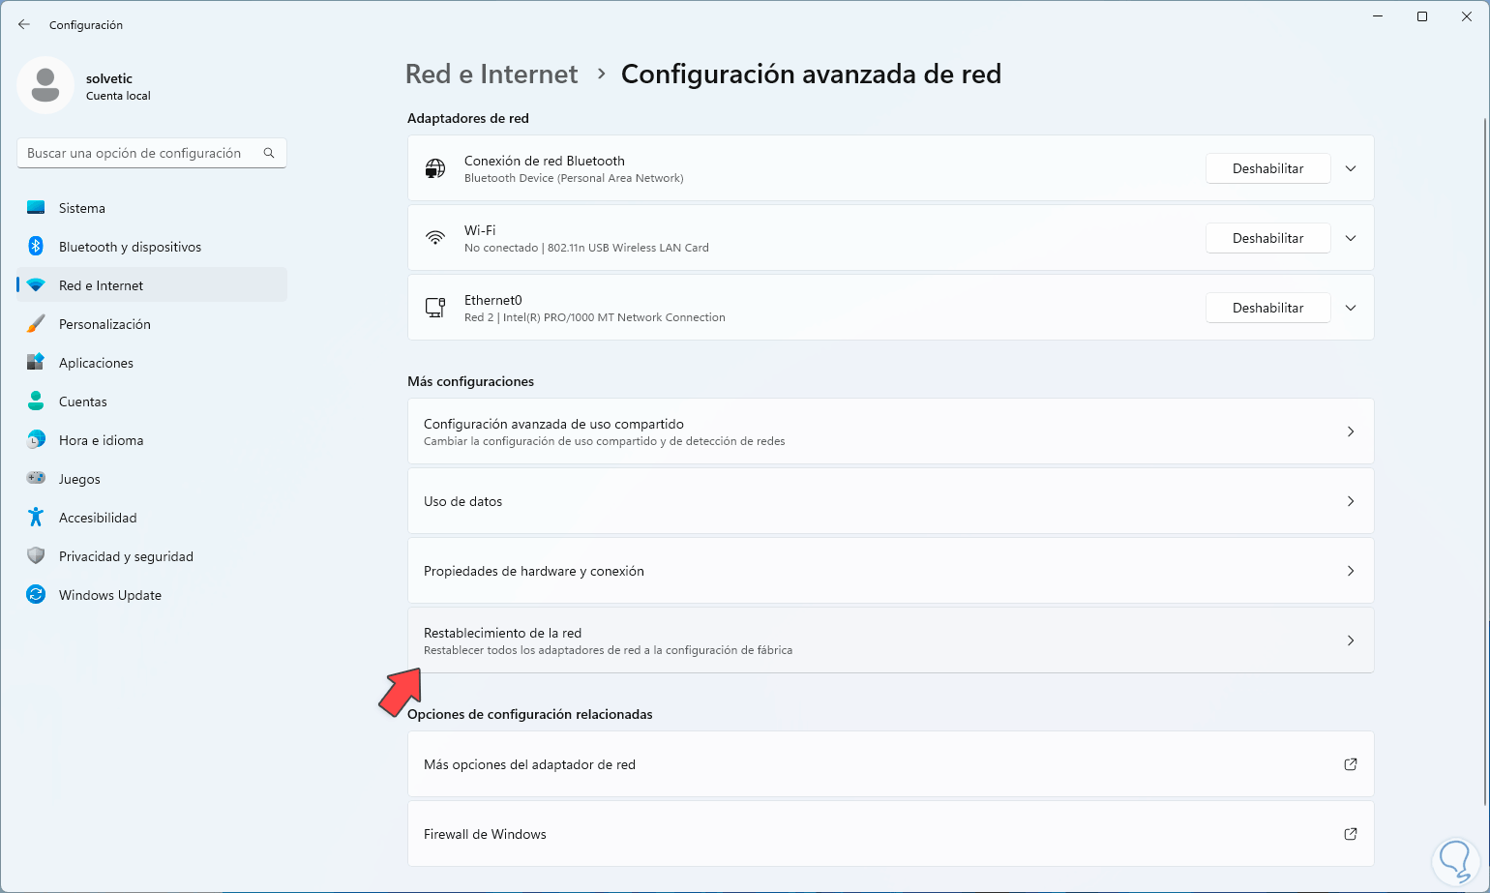Click external link icon for Más opciones del adaptador
The height and width of the screenshot is (893, 1490).
coord(1351,764)
